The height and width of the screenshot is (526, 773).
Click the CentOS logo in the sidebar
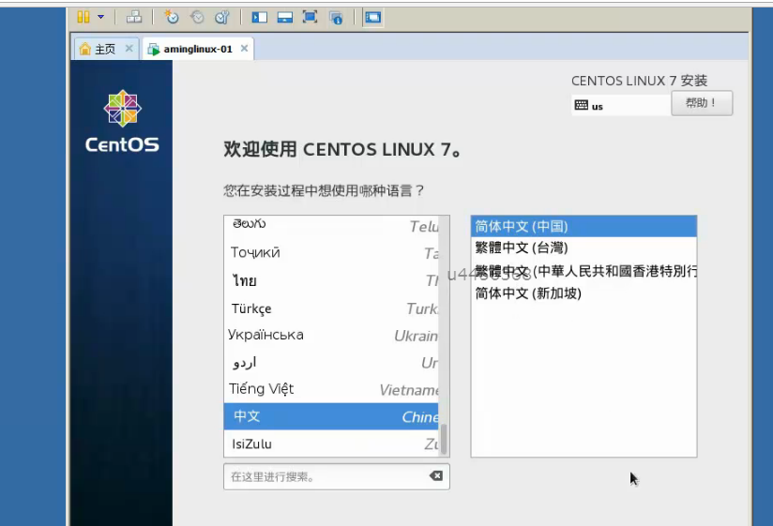tap(122, 121)
